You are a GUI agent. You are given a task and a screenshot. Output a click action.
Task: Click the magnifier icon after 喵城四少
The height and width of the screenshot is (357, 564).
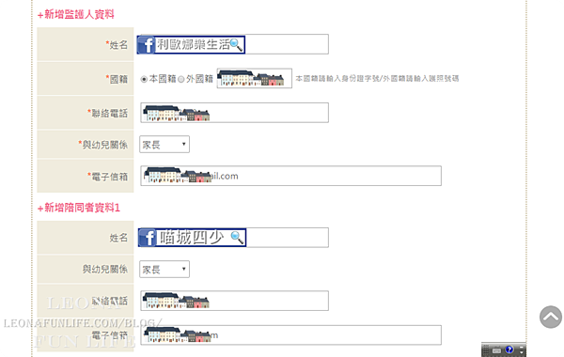237,238
